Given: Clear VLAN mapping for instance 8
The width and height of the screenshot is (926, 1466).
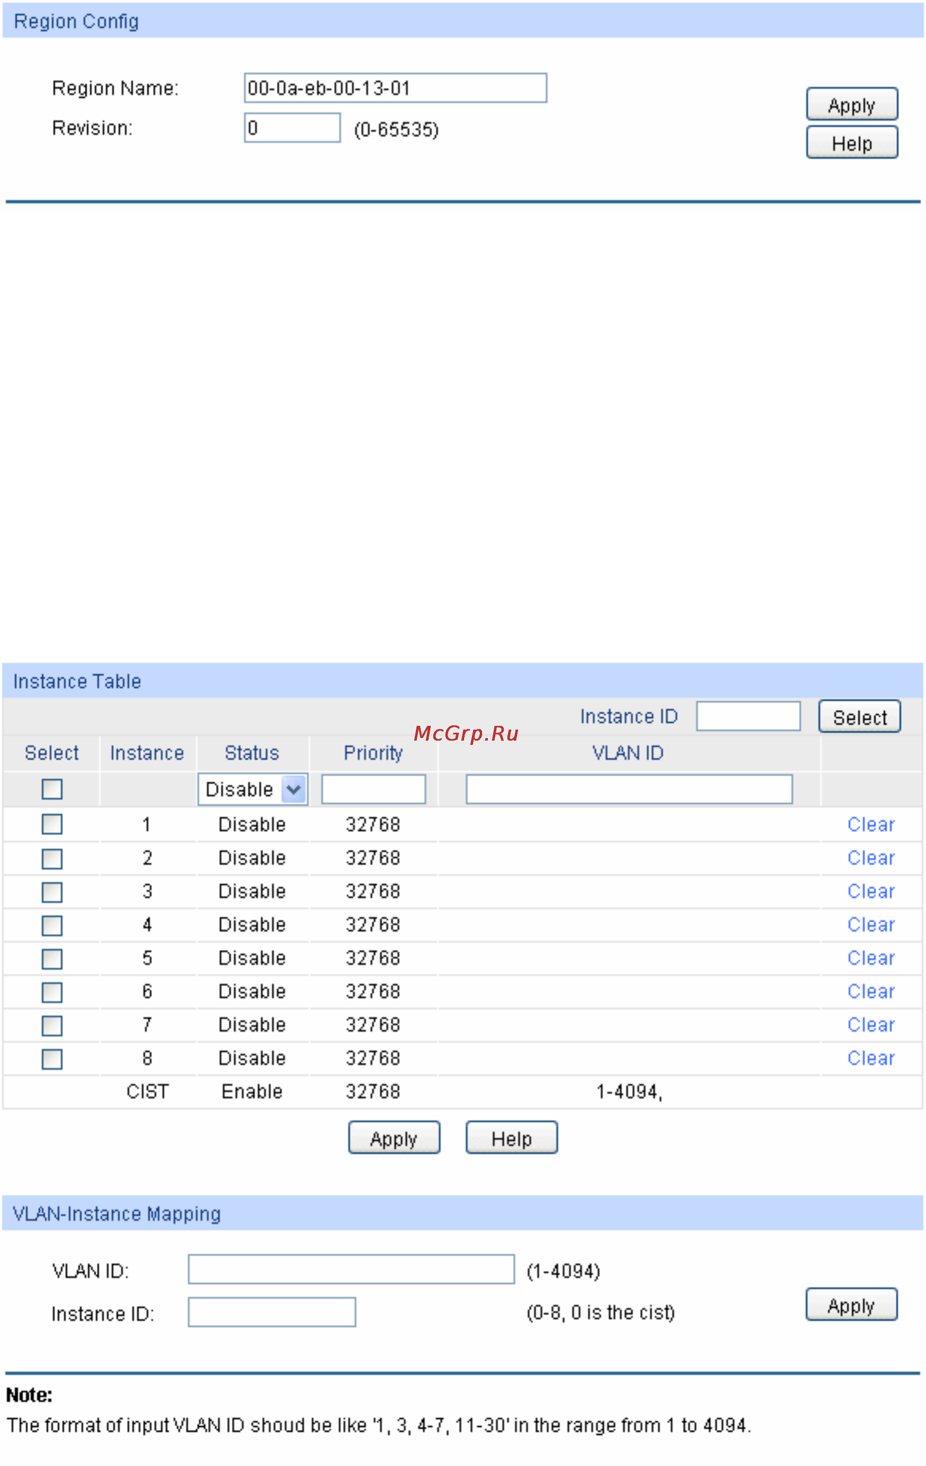Looking at the screenshot, I should pyautogui.click(x=870, y=1059).
